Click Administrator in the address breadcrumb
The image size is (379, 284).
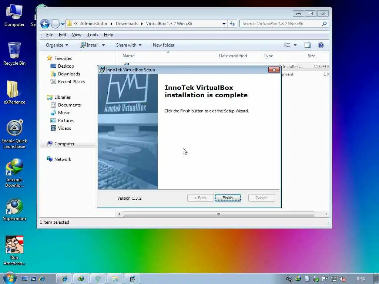click(94, 24)
